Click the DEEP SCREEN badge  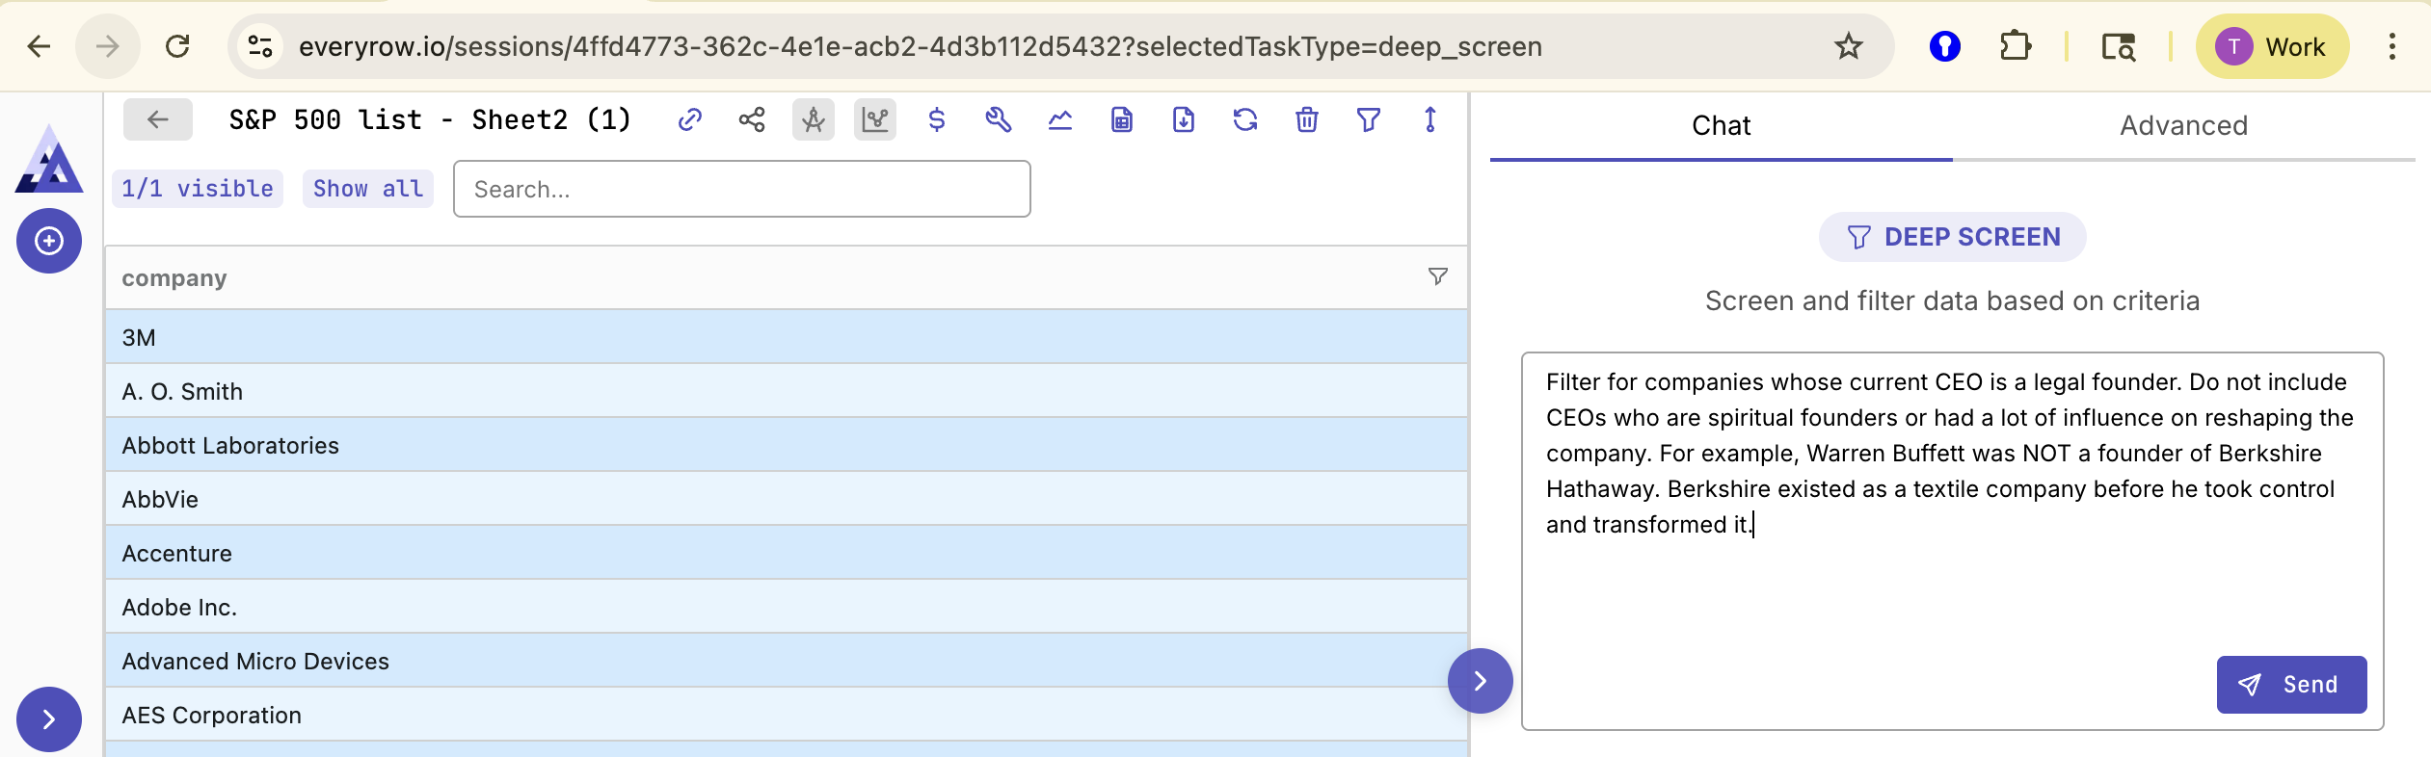click(1953, 237)
